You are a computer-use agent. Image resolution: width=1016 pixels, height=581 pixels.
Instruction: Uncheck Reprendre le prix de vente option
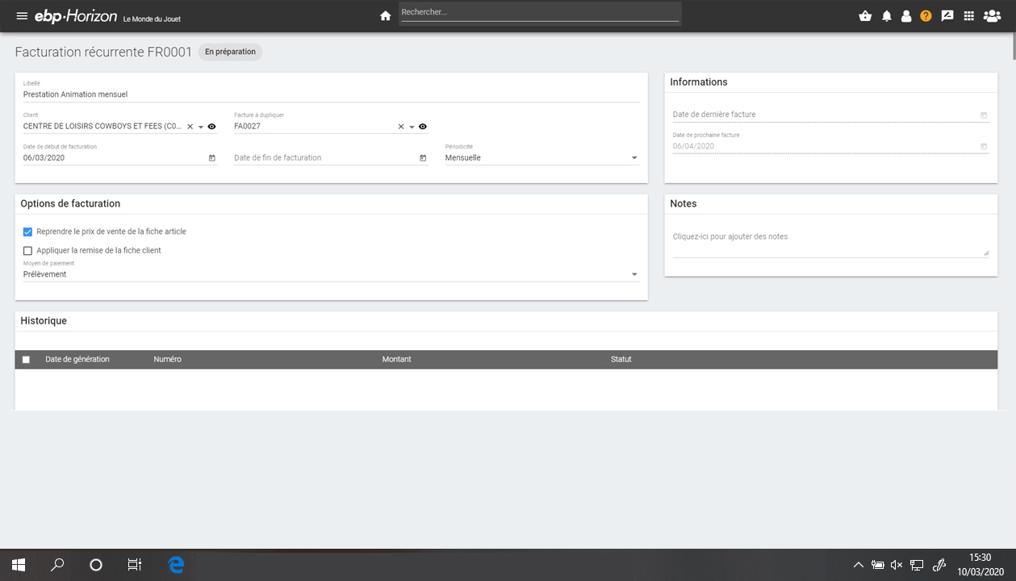[27, 232]
